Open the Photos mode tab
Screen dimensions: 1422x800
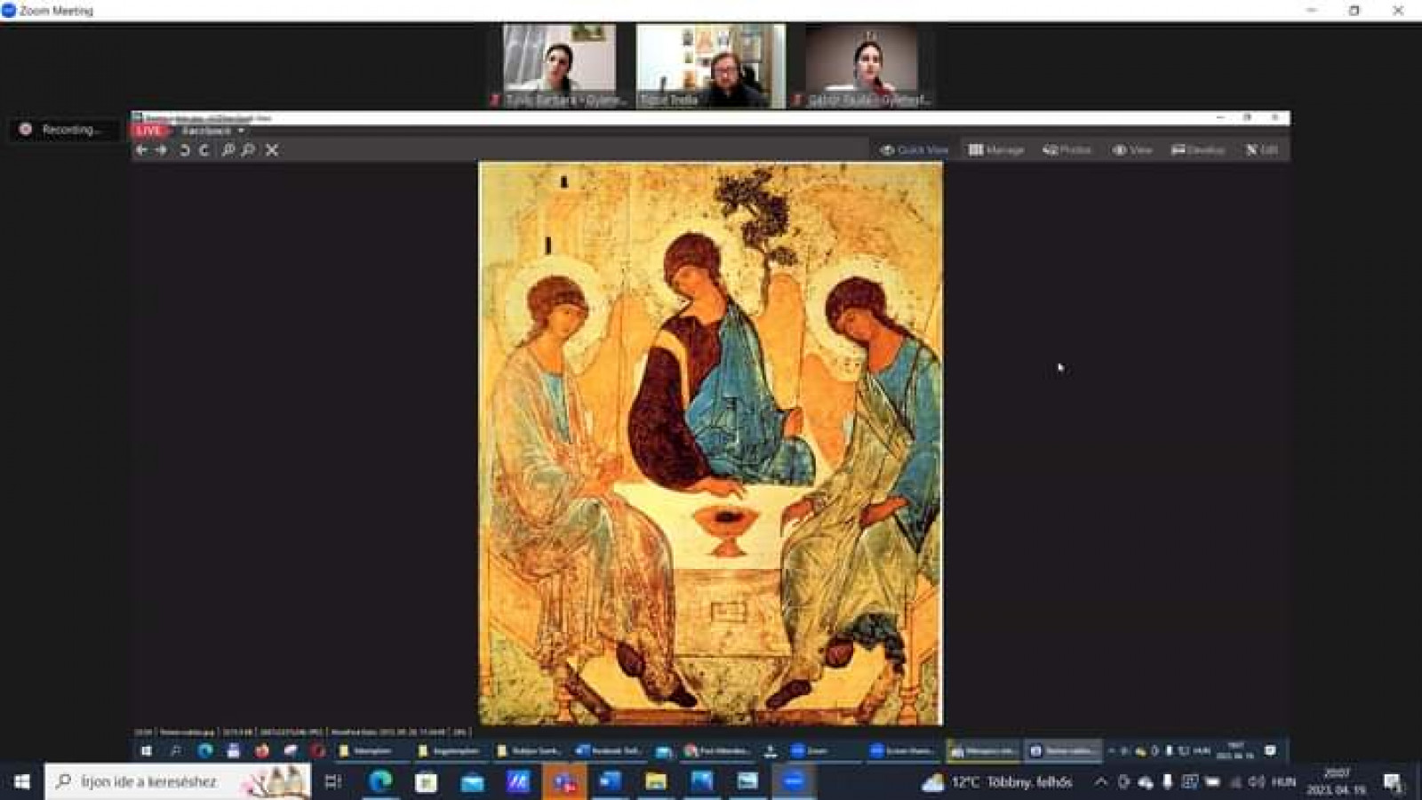(x=1067, y=150)
